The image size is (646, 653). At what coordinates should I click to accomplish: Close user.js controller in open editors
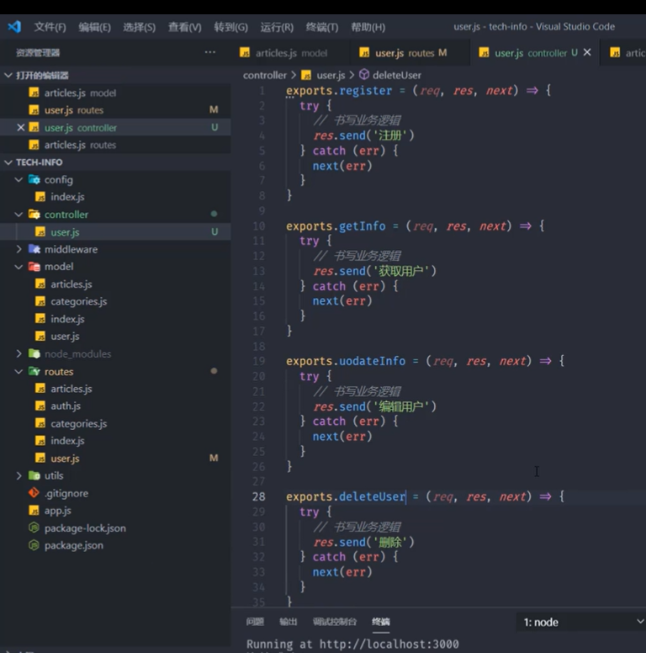(x=20, y=127)
